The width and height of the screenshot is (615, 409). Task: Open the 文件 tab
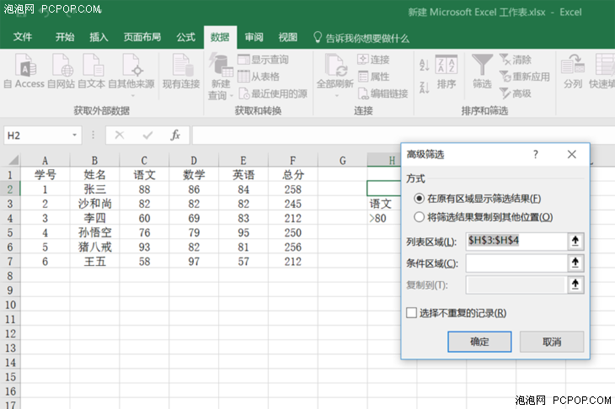pyautogui.click(x=23, y=37)
